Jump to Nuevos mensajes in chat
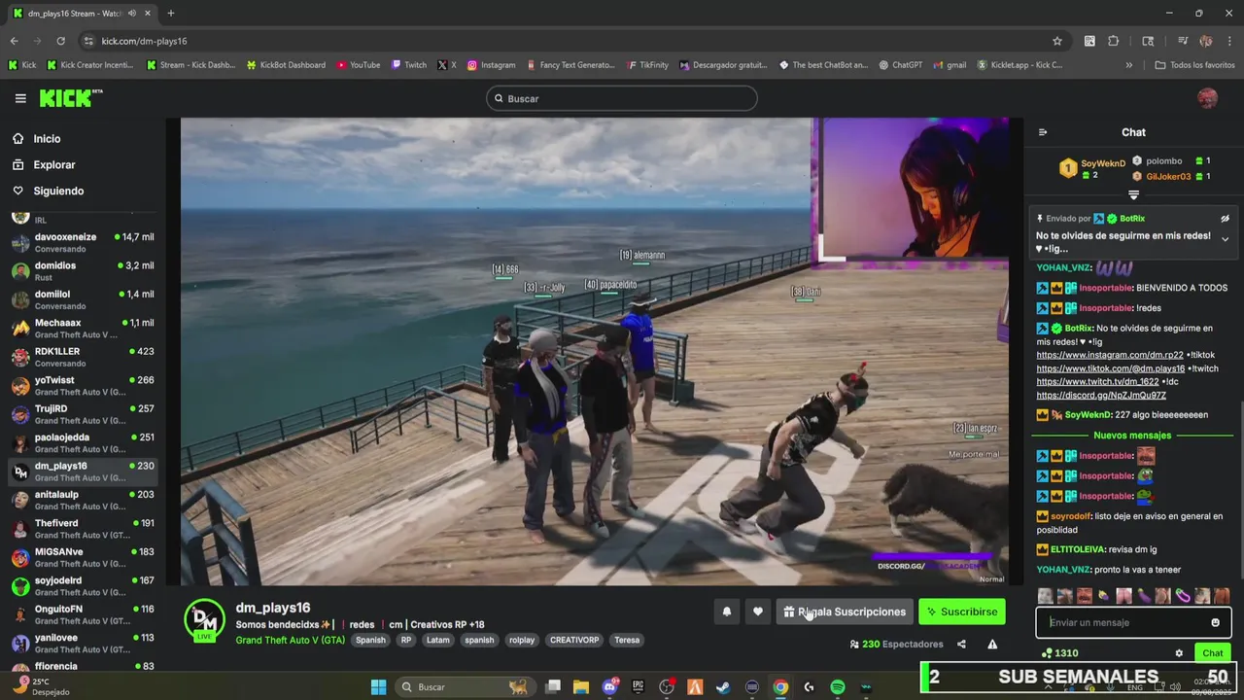 click(1132, 436)
